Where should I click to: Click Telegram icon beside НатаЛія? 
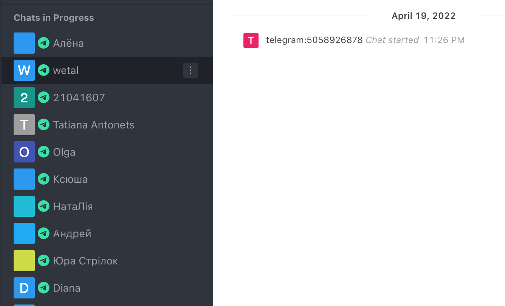[44, 206]
